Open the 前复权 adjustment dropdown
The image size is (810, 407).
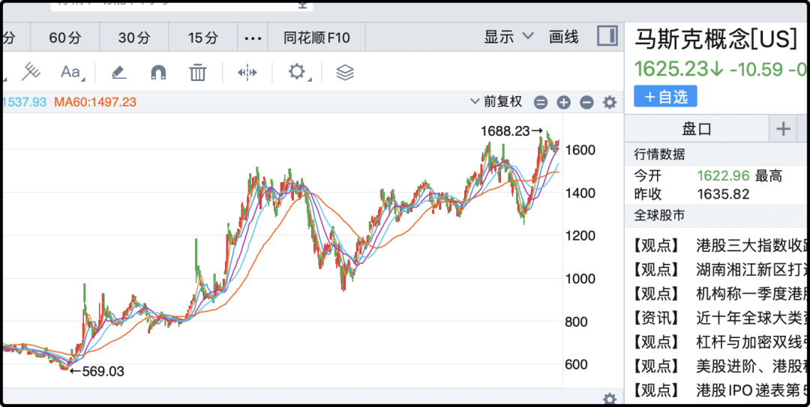coord(496,102)
